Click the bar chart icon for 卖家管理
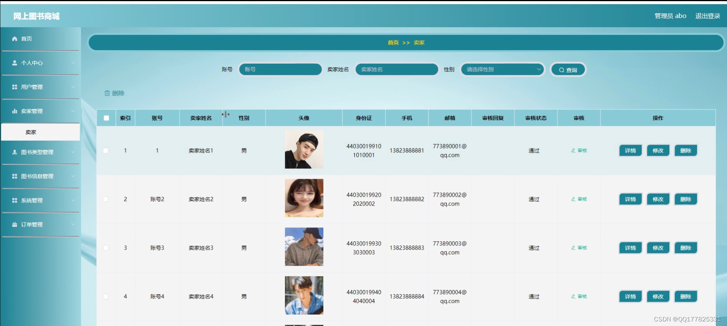Screen dimensions: 727x326 pos(15,111)
